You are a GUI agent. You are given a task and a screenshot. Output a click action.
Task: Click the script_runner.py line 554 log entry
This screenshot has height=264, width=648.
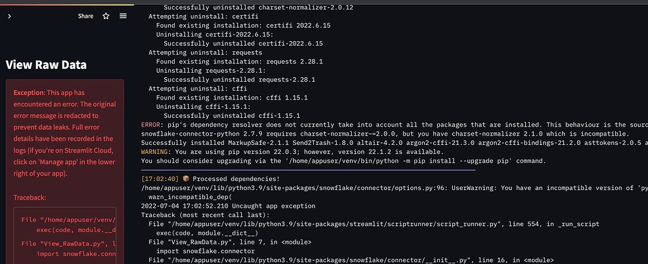click(373, 224)
